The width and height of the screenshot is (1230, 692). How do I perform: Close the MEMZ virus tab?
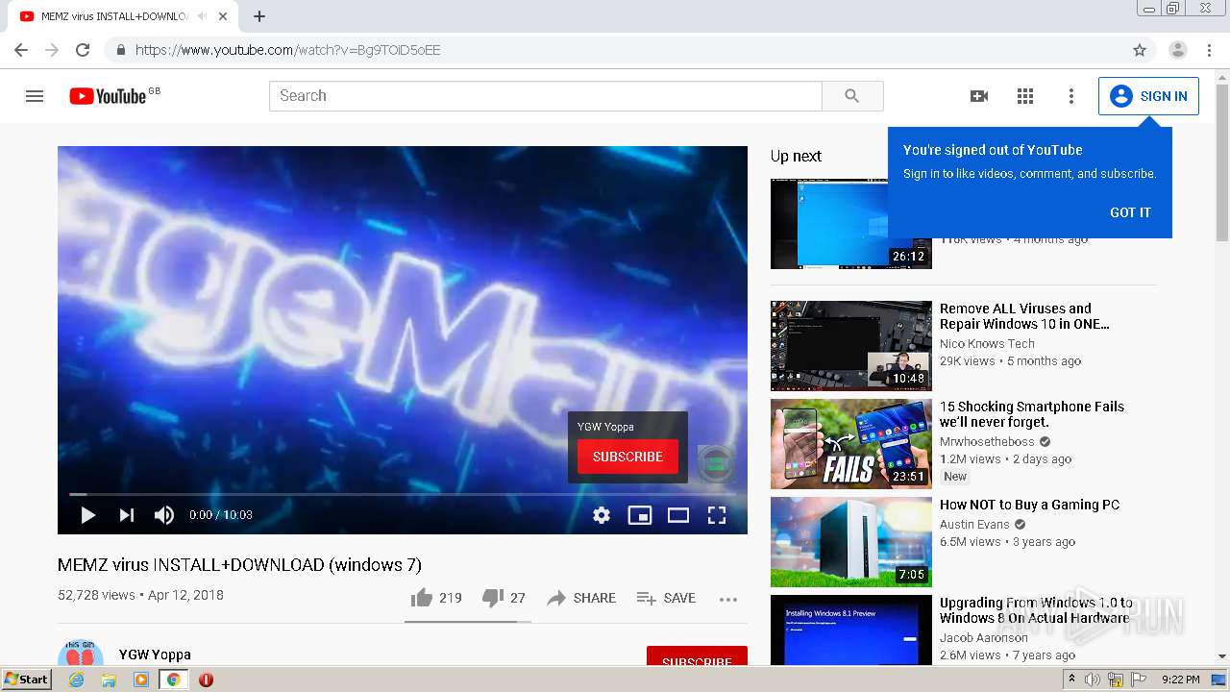coord(223,16)
